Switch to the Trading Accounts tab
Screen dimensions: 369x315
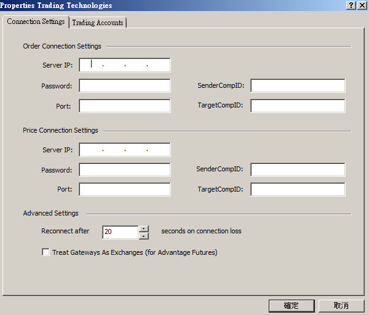tap(98, 23)
